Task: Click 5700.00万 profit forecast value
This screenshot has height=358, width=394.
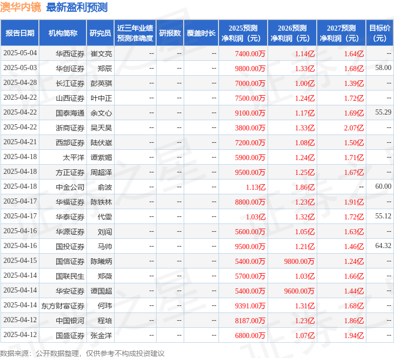Action: pyautogui.click(x=250, y=276)
